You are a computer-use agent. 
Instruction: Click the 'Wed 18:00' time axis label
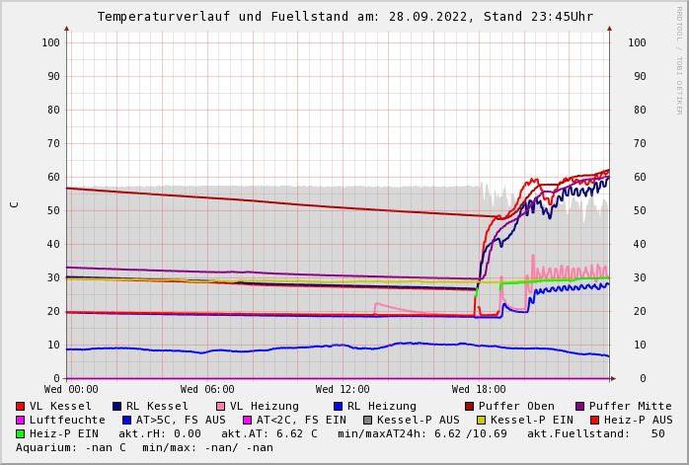coord(479,390)
